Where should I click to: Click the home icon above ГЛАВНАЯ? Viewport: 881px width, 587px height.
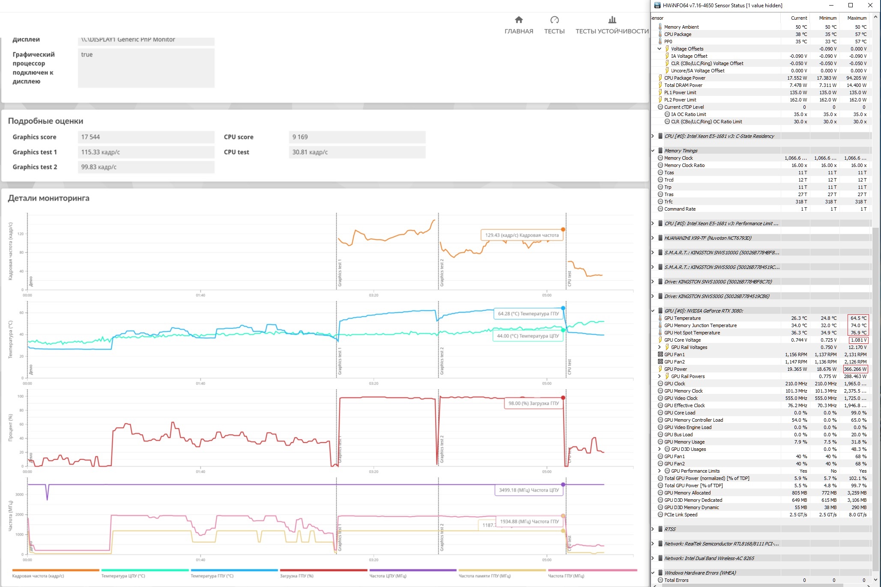[519, 20]
